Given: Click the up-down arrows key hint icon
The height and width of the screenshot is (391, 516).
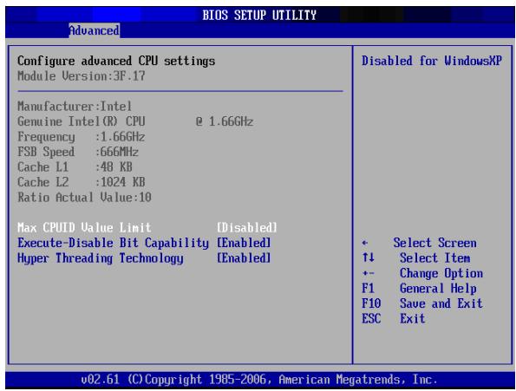Looking at the screenshot, I should tap(368, 257).
